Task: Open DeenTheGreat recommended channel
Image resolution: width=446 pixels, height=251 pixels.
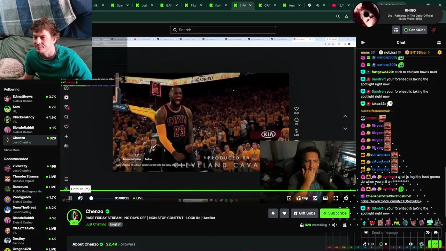Action: tap(30, 210)
